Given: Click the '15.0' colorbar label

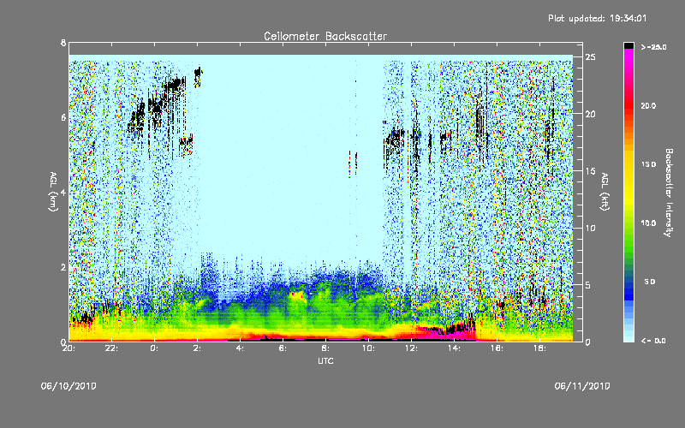Looking at the screenshot, I should coord(648,164).
